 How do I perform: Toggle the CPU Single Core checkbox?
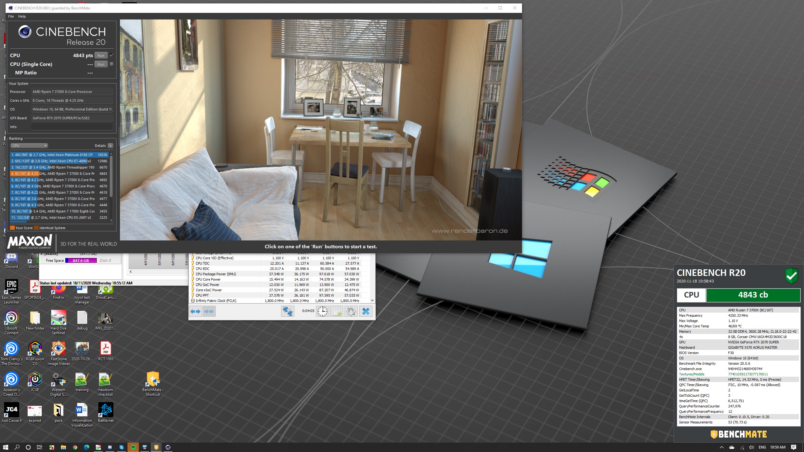[111, 64]
